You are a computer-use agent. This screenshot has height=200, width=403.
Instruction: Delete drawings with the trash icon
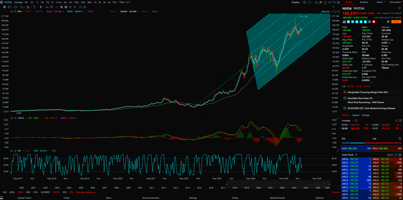(x=75, y=7)
